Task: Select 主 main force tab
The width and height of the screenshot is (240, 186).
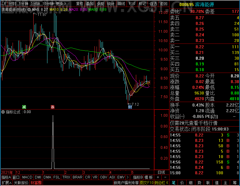Action: [226, 183]
